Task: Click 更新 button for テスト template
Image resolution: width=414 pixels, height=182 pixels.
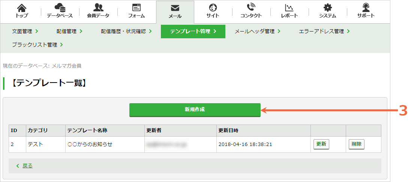Action: [321, 144]
